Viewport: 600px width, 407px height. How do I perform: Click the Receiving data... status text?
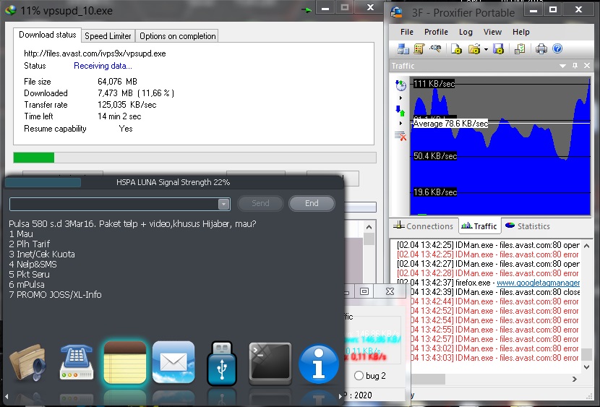click(x=103, y=66)
